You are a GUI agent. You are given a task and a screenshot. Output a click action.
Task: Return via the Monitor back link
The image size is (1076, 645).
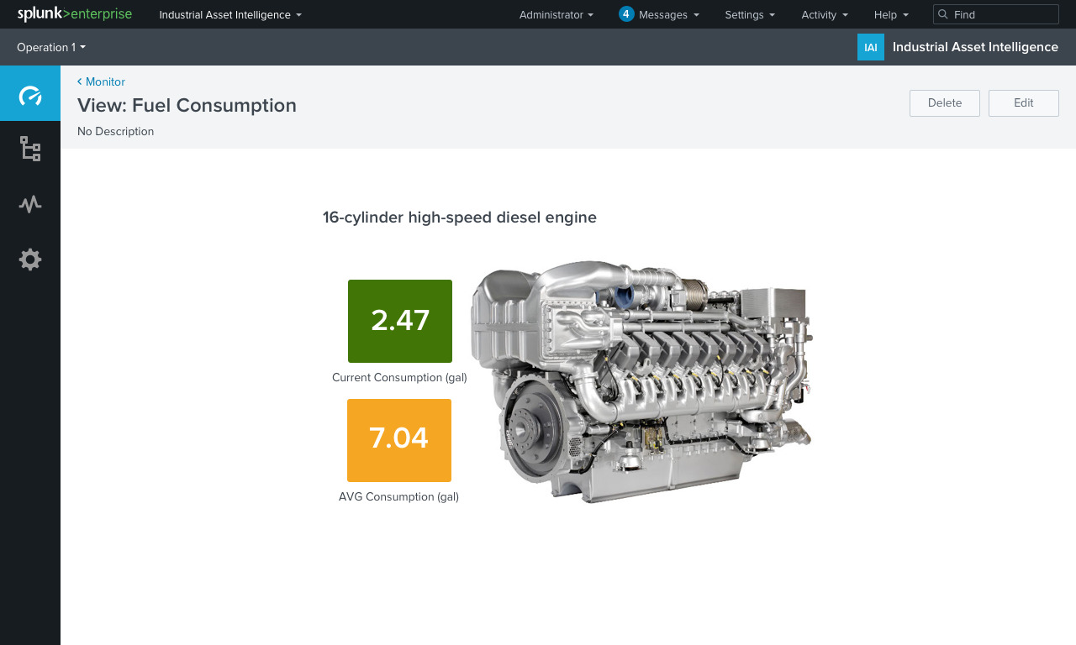click(101, 81)
